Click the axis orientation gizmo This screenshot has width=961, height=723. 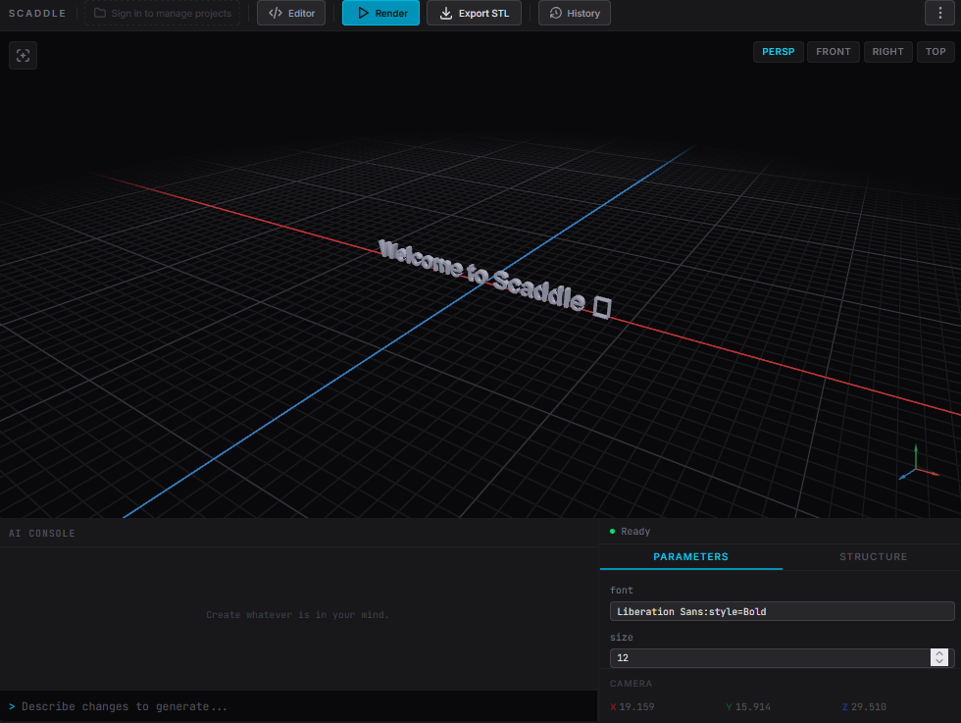click(918, 464)
